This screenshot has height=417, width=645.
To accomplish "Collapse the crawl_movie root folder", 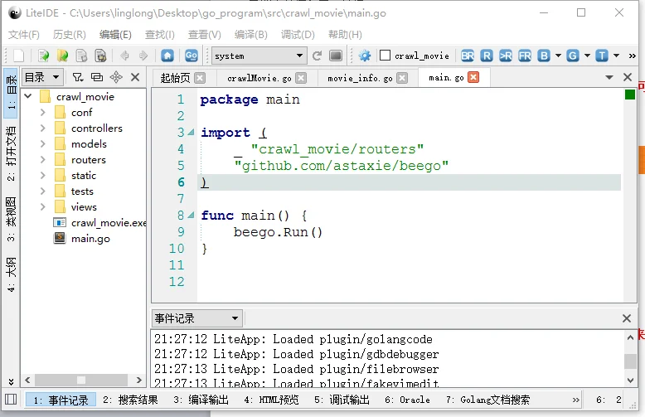I will click(x=28, y=97).
